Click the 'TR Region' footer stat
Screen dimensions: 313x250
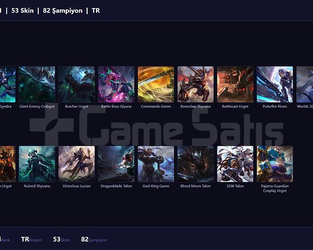[32, 239]
